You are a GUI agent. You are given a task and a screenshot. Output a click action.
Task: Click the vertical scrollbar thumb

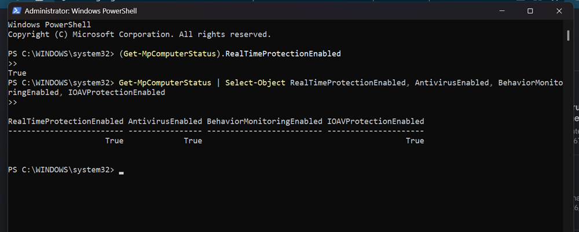(x=569, y=35)
